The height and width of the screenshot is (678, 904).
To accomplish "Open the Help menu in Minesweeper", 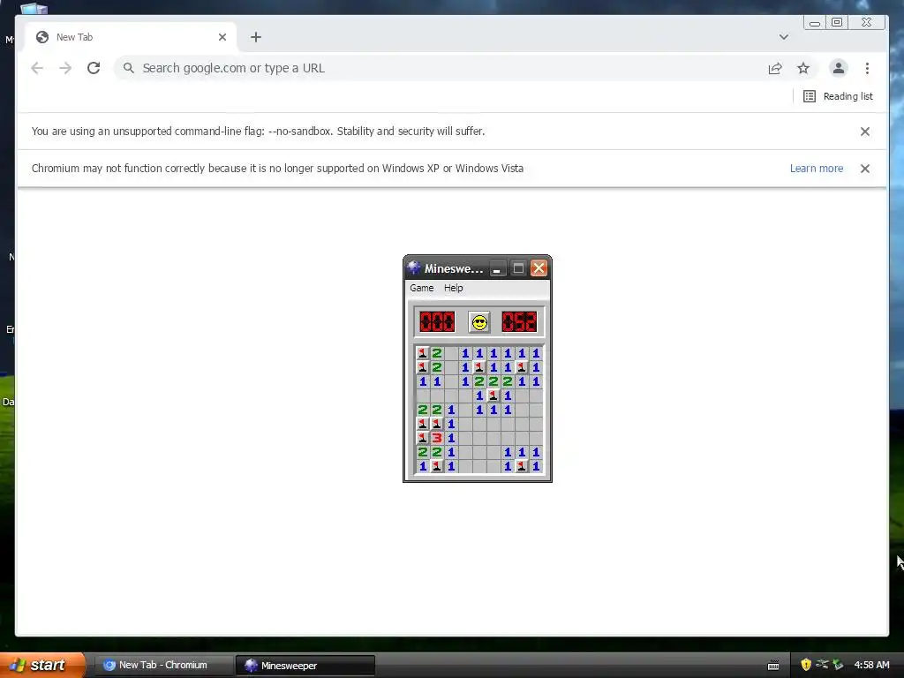I will pos(453,288).
